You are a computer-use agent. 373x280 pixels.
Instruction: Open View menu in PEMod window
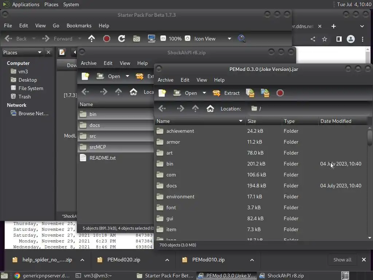tap(202, 80)
